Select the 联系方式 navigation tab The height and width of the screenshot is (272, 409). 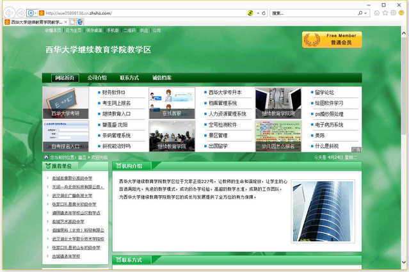click(129, 78)
